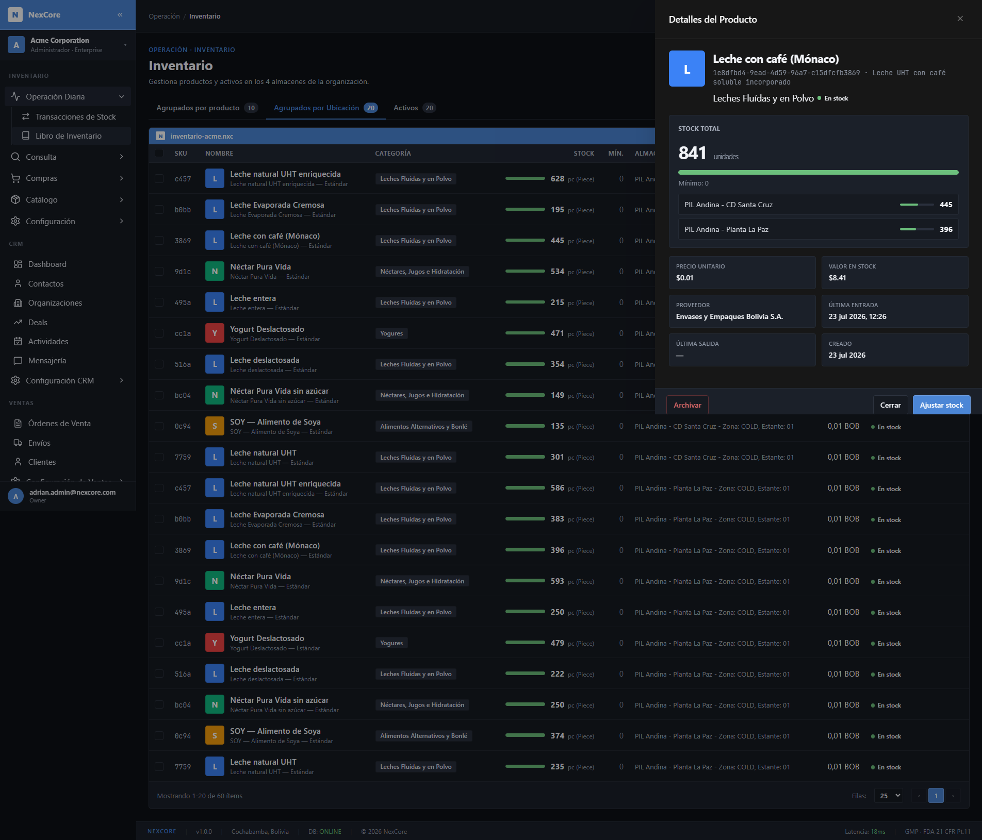Check row Leche con café (Mónaco) stock 445

(x=159, y=240)
